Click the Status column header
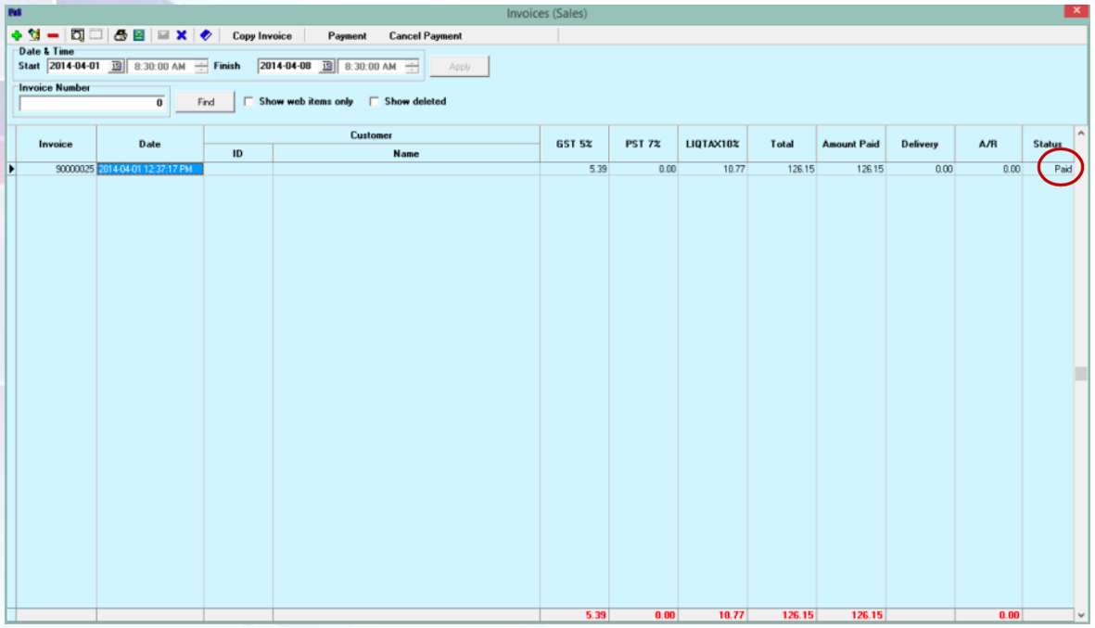 coord(1048,144)
